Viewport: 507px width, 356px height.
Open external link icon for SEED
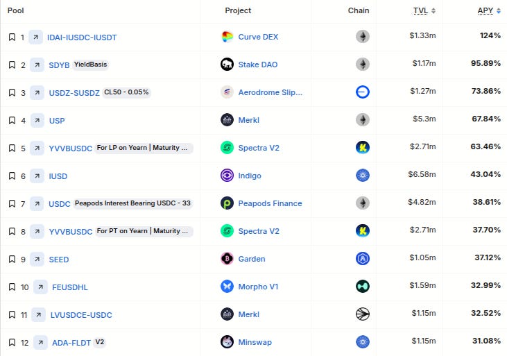(37, 260)
